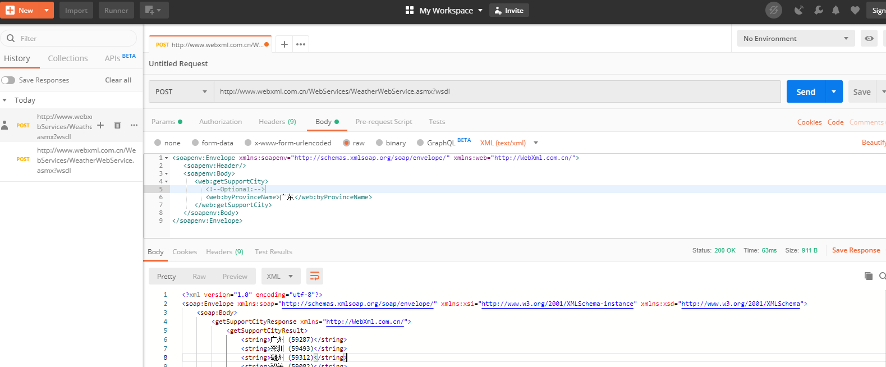Click the request URL input field
This screenshot has height=367, width=886.
497,91
